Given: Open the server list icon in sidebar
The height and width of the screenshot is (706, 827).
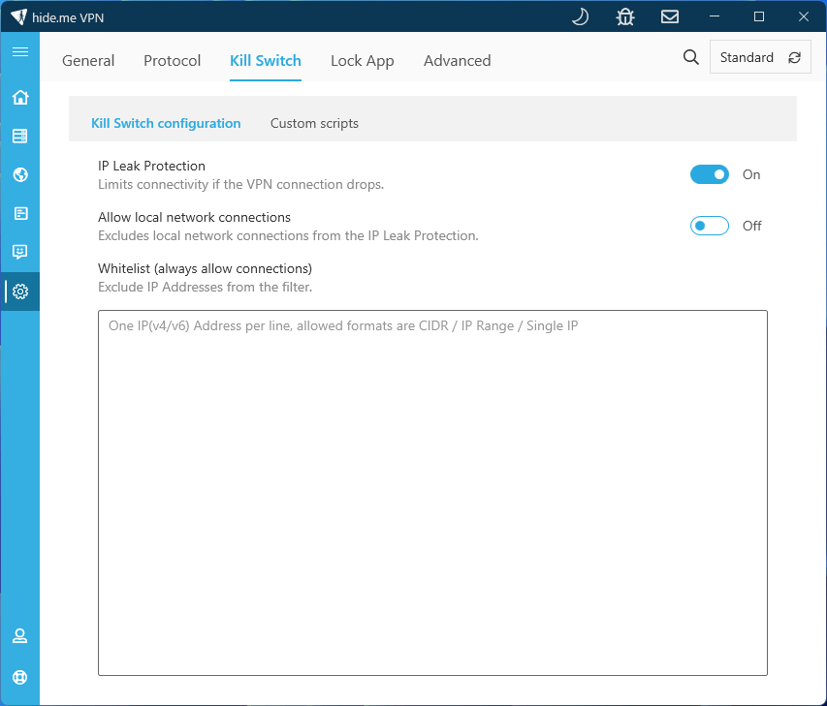Looking at the screenshot, I should tap(20, 136).
